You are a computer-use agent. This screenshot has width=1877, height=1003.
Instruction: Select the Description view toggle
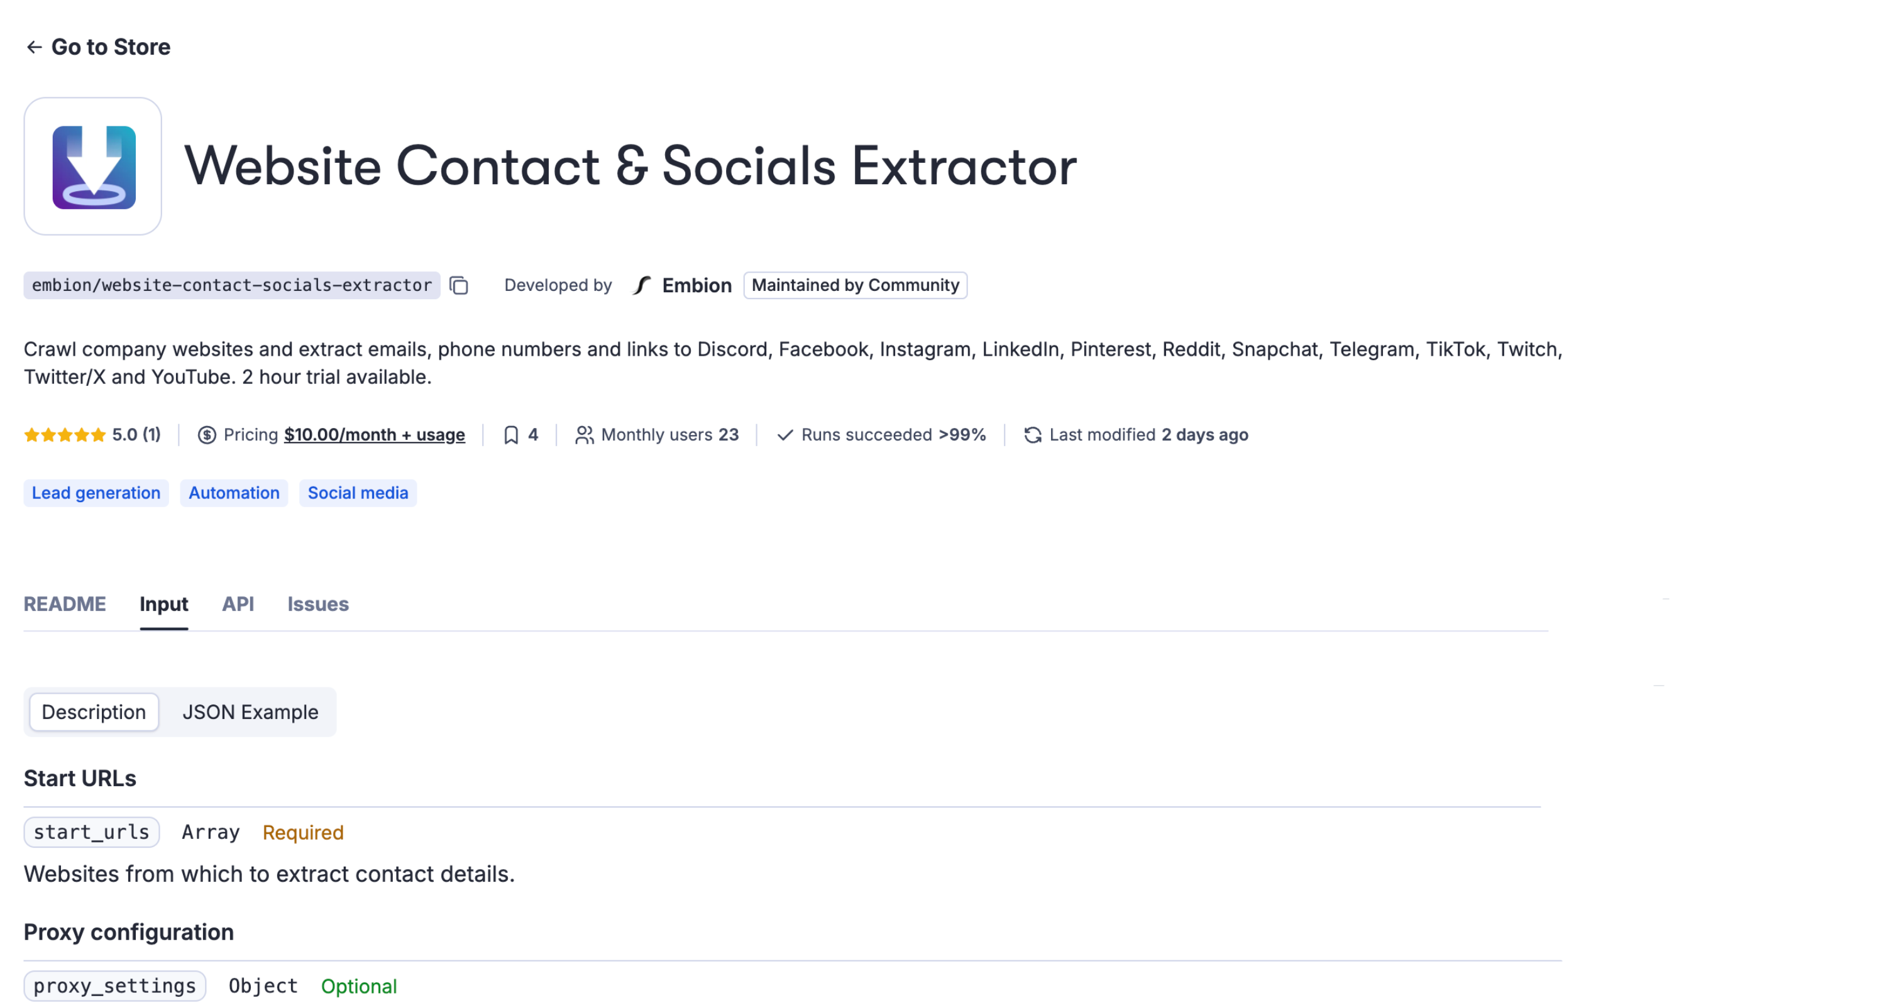93,711
